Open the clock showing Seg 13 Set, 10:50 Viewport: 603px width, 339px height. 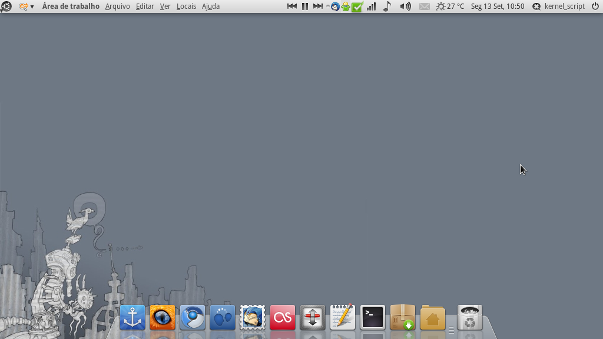[x=498, y=6]
